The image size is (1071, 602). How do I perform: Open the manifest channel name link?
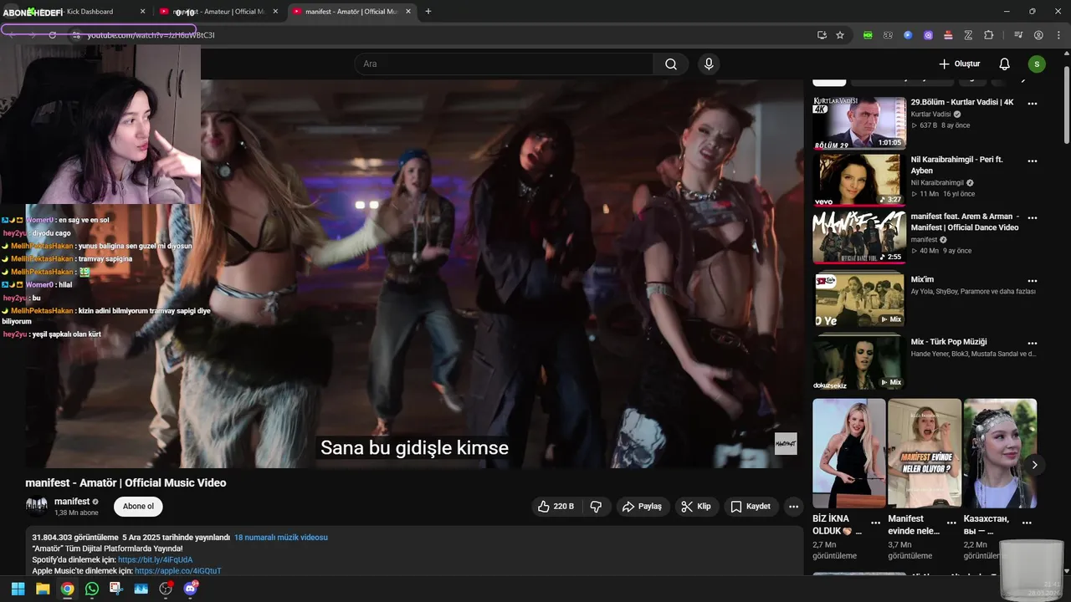[72, 502]
